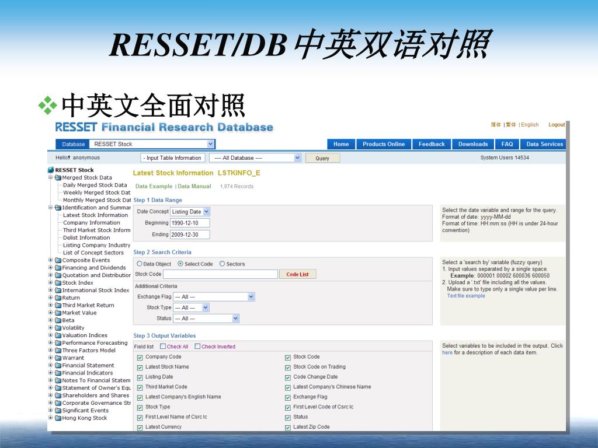The height and width of the screenshot is (448, 598).
Task: Click the Code List button
Action: click(297, 274)
